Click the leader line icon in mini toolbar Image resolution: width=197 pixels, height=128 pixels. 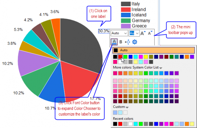[127, 42]
